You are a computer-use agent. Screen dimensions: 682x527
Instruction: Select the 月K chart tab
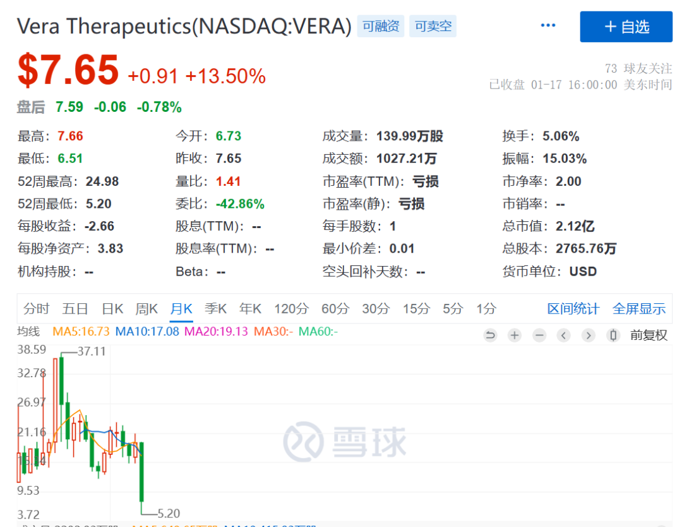181,309
